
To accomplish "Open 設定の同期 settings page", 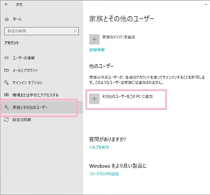I will (x=22, y=120).
